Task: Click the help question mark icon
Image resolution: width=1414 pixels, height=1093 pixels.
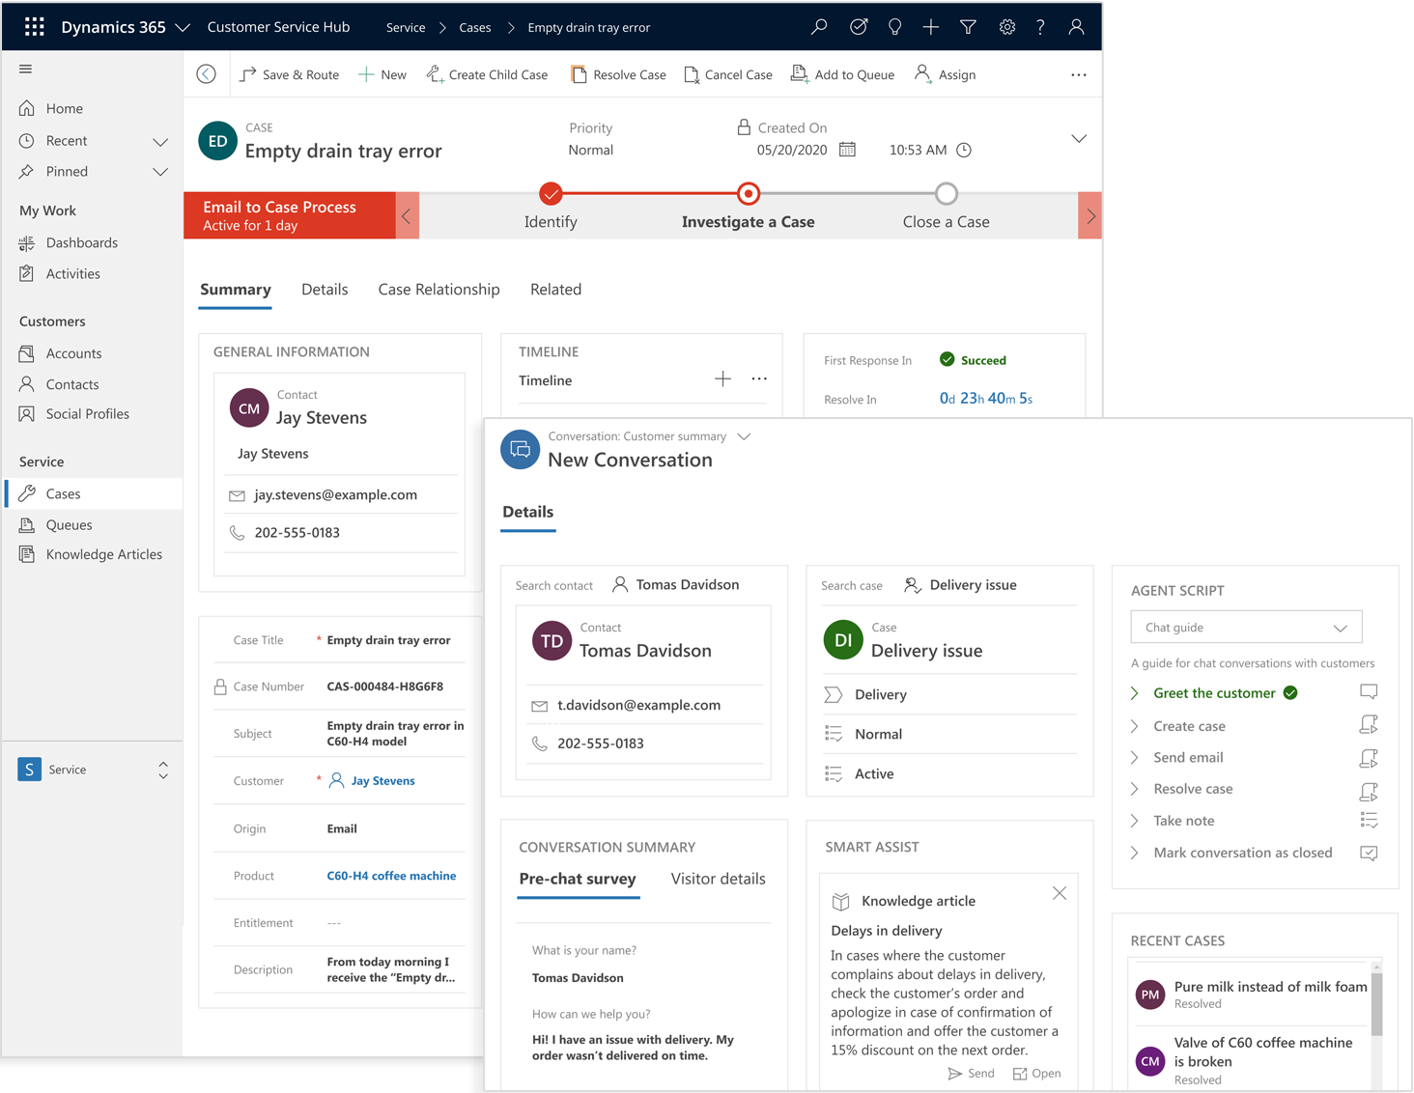Action: (1040, 27)
